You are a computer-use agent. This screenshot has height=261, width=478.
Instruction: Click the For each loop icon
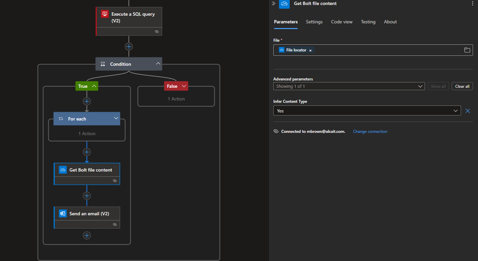click(61, 119)
